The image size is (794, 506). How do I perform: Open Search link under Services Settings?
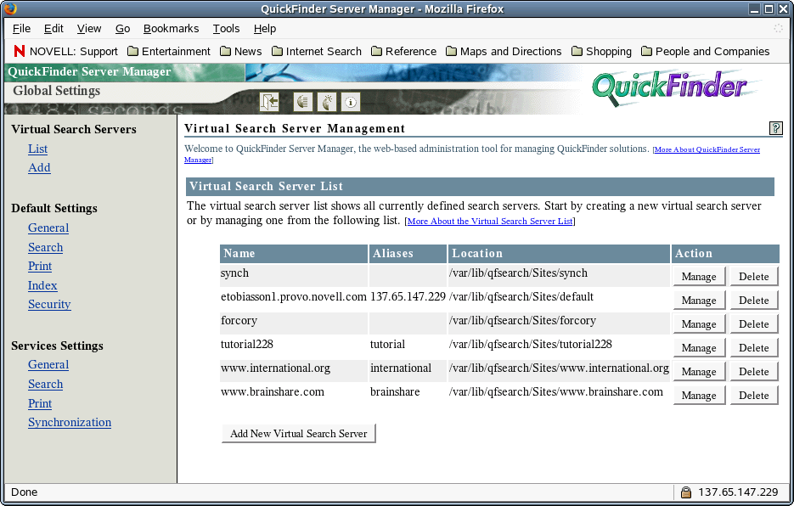[x=45, y=384]
